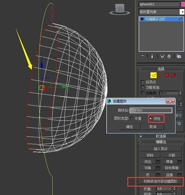Image resolution: width=185 pixels, height=195 pixels.
Task: Select the yellow Edge sub-object icon
Action: coord(154,75)
